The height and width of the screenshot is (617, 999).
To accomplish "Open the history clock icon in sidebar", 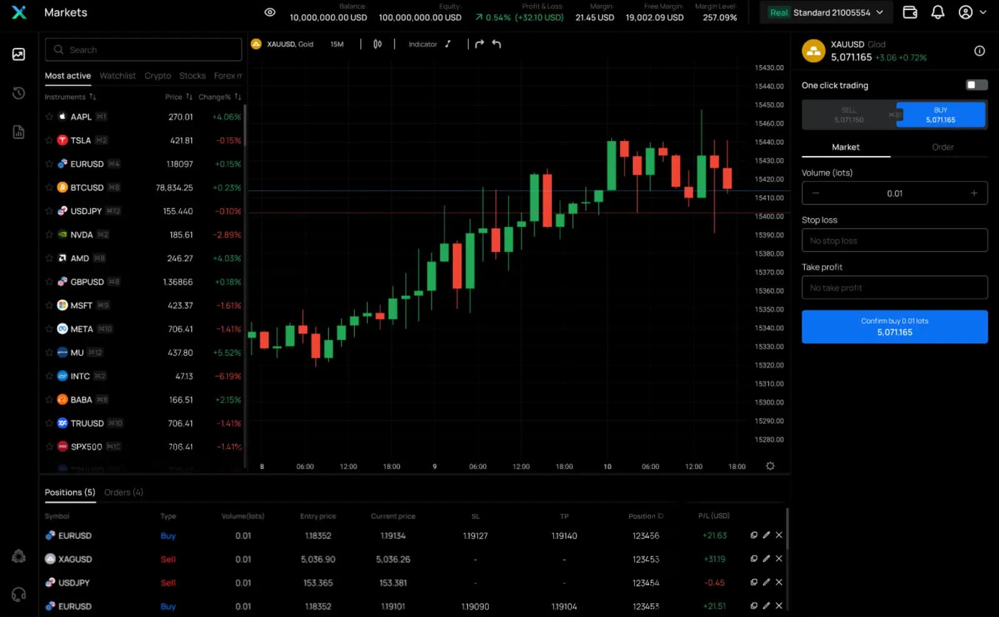I will [19, 93].
